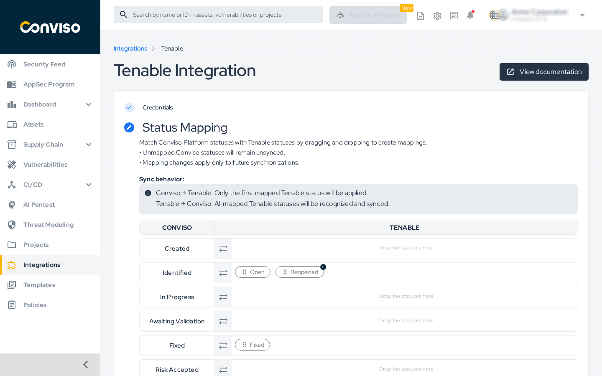The height and width of the screenshot is (376, 602).
Task: Click the Security Feed broadcast icon
Action: (x=12, y=64)
